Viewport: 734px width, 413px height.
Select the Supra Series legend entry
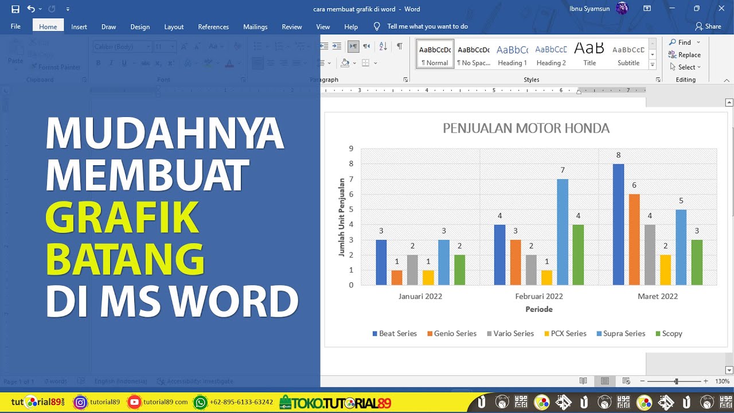(x=620, y=334)
